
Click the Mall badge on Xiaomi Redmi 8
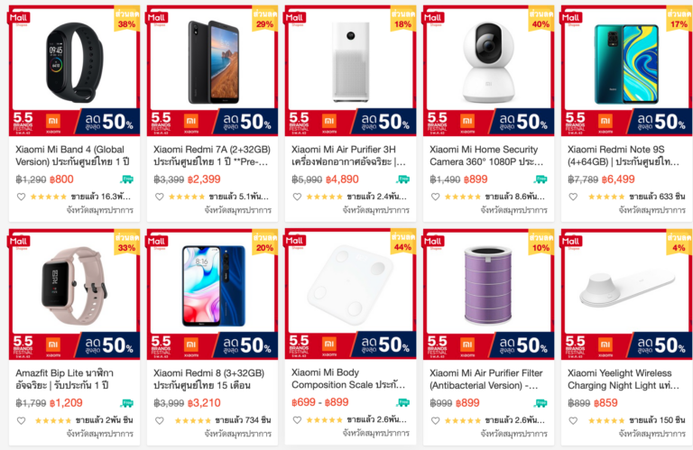pos(158,241)
